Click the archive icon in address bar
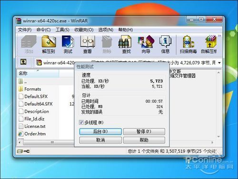 (39, 63)
